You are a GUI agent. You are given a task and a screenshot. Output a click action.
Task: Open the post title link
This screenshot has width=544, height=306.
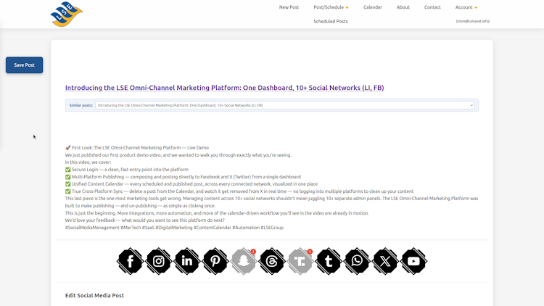coord(224,88)
